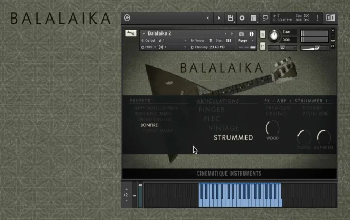Viewport: 350px width, 220px height.
Task: Choose the Finger articulation
Action: [212, 109]
